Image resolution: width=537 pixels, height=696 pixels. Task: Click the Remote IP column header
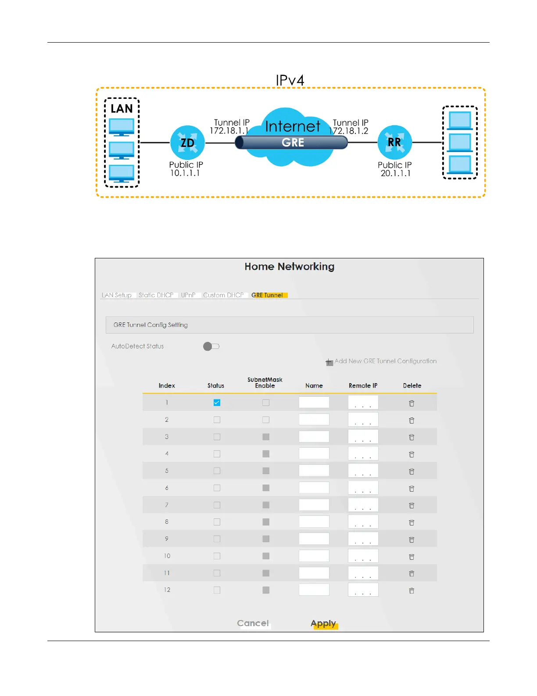(x=363, y=386)
